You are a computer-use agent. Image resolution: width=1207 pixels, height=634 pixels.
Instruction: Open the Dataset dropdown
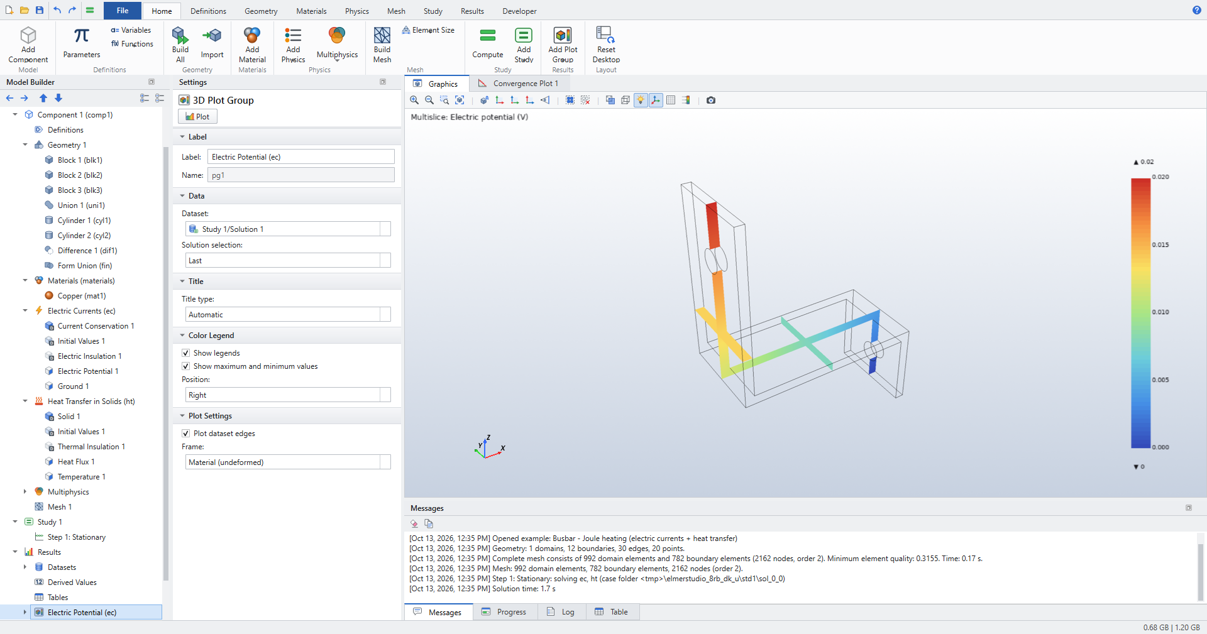288,229
